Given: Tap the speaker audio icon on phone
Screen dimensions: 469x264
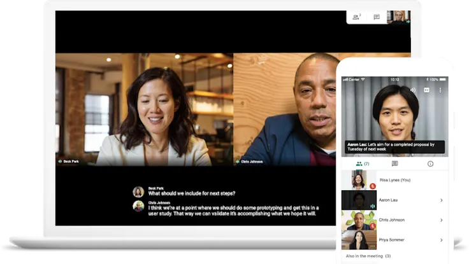Looking at the screenshot, I should (413, 90).
